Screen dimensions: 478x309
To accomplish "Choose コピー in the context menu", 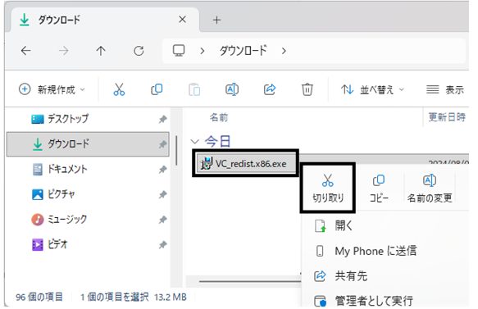I will tap(379, 189).
